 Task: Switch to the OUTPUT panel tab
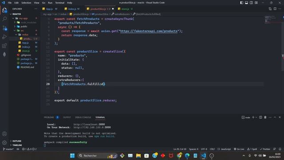click(67, 117)
